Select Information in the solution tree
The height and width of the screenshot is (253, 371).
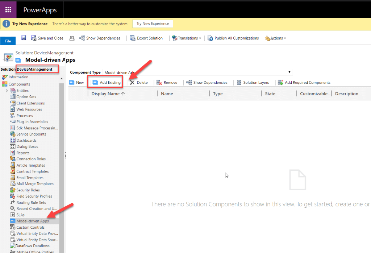[x=18, y=77]
